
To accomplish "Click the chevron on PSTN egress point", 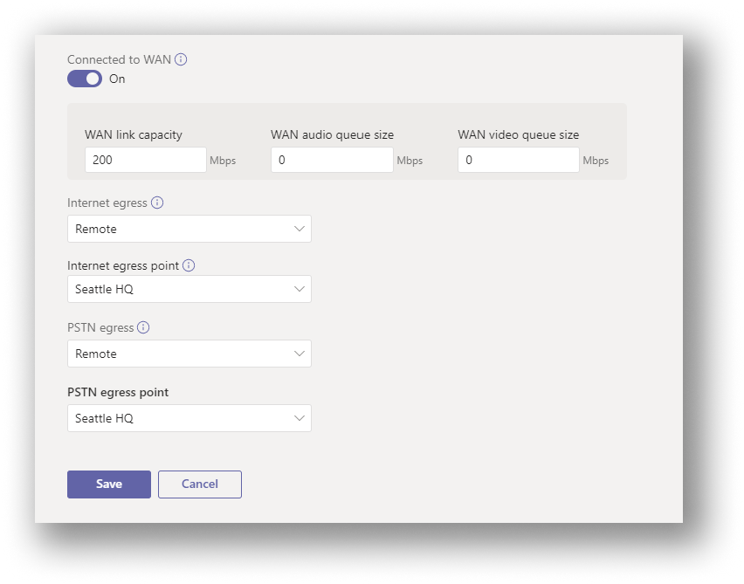I will point(301,418).
